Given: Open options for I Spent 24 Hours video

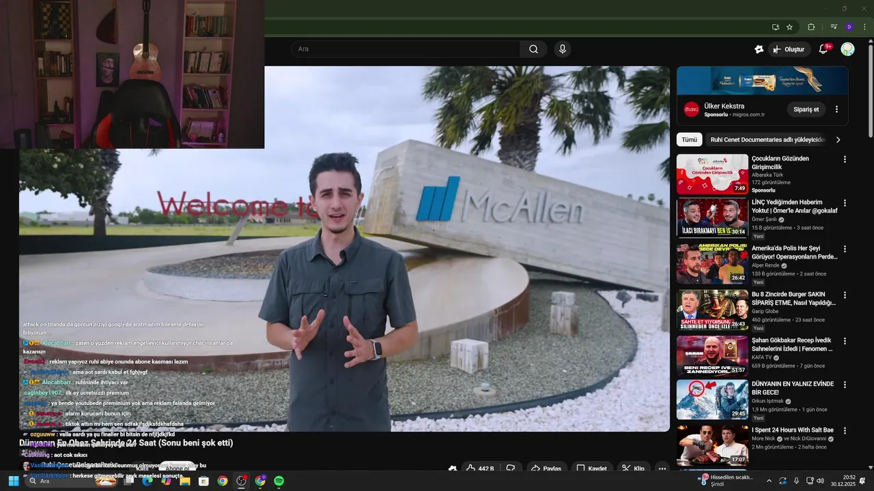Looking at the screenshot, I should 845,431.
